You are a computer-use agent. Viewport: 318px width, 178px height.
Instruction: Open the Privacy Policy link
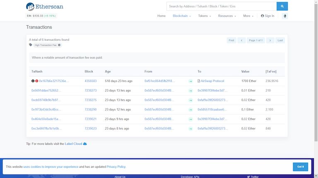click(x=116, y=167)
